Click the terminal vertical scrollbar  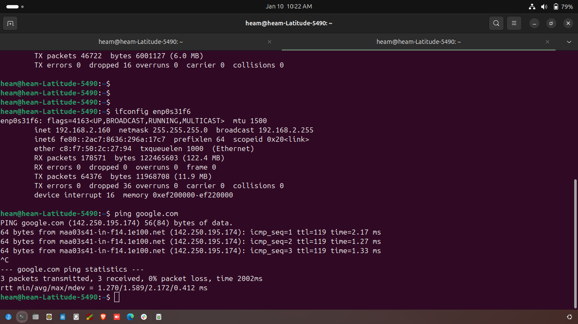[x=575, y=244]
